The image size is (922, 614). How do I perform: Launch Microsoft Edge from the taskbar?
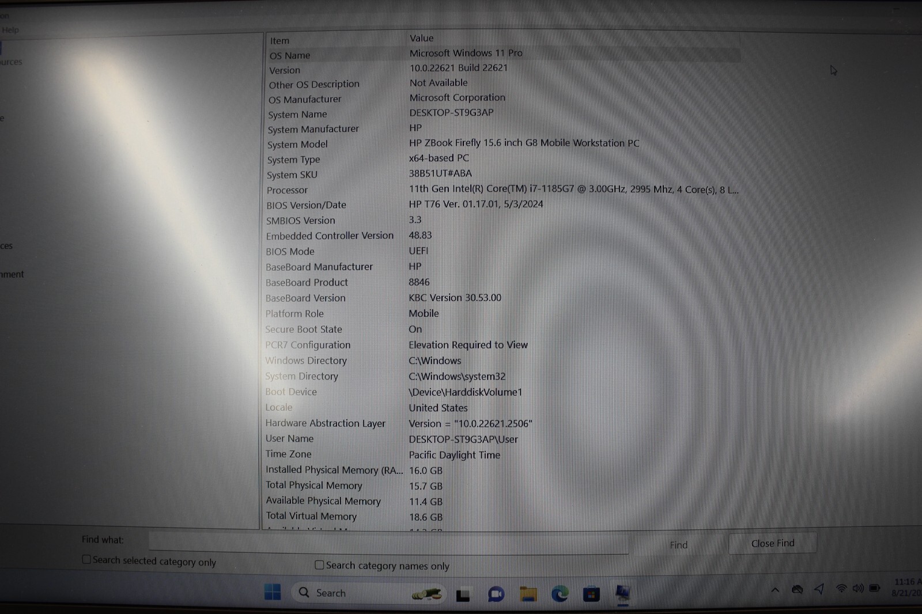[560, 593]
